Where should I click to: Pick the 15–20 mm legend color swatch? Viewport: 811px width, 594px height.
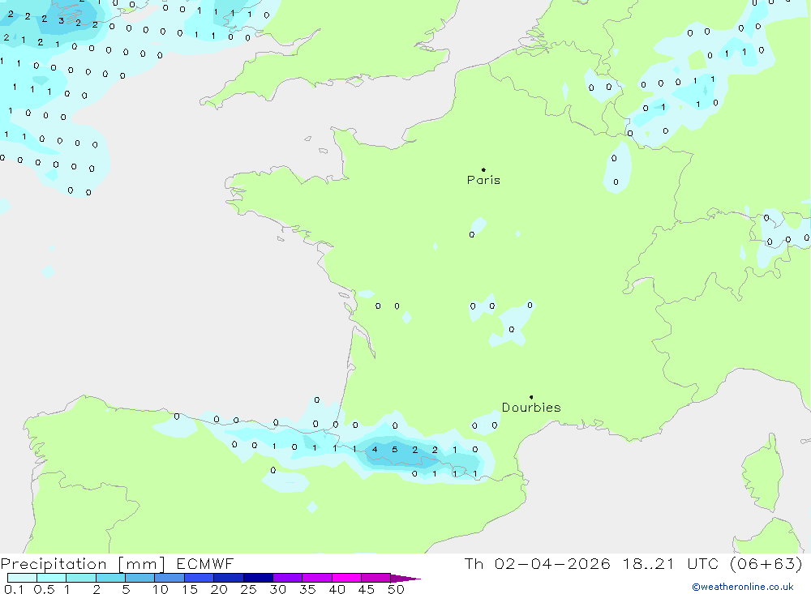point(200,578)
